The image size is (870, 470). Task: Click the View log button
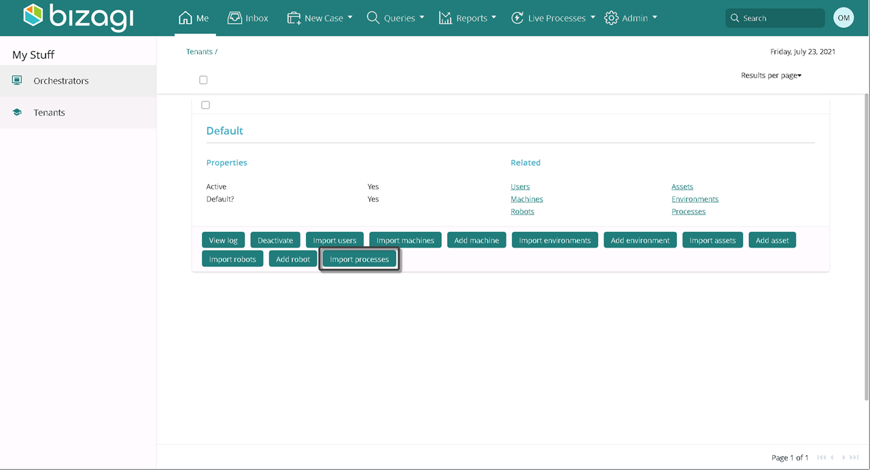[223, 240]
